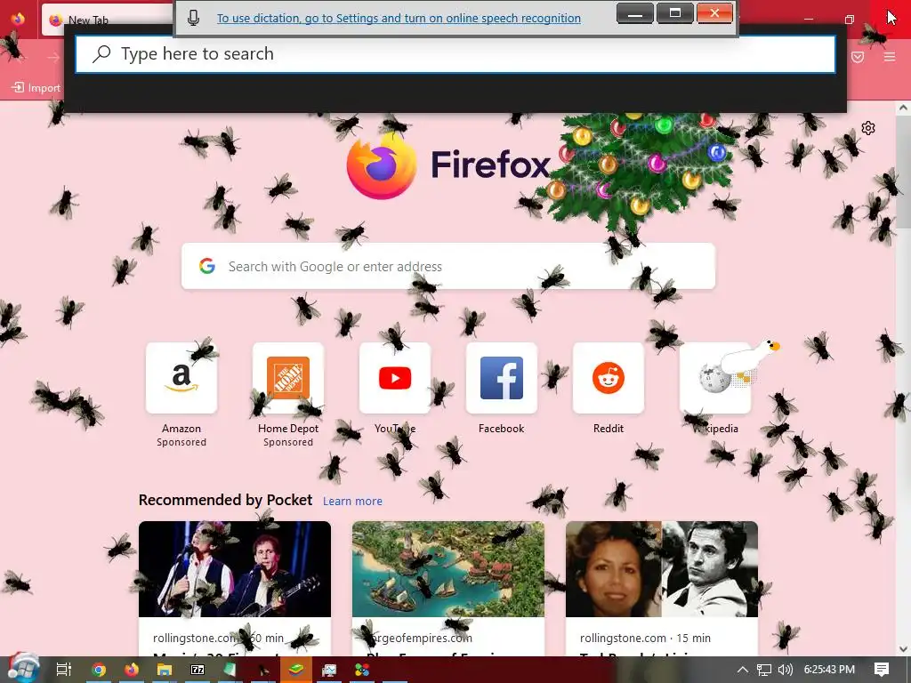The height and width of the screenshot is (683, 911).
Task: Open the Ted Bundy article thumbnail
Action: pos(662,569)
